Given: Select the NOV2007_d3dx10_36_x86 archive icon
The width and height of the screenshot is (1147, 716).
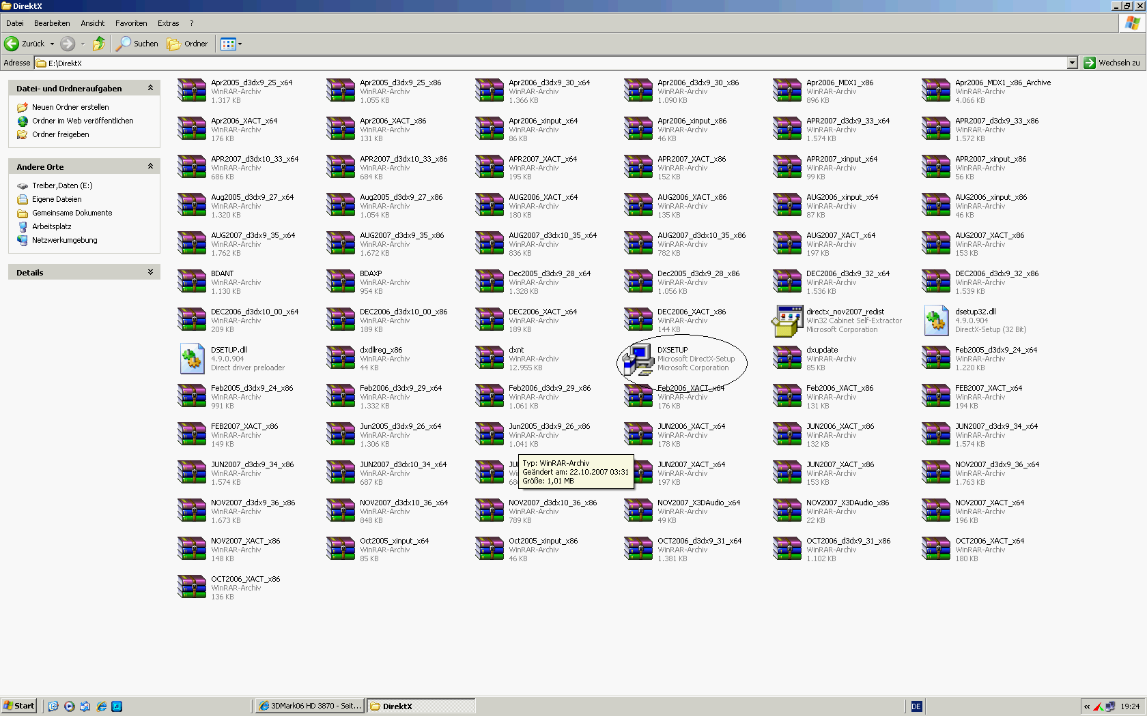Looking at the screenshot, I should pyautogui.click(x=490, y=511).
